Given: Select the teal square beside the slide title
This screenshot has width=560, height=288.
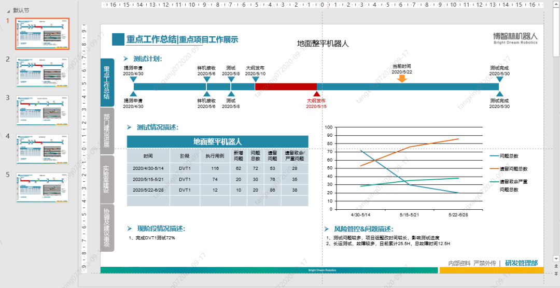Looking at the screenshot, I should pos(118,39).
